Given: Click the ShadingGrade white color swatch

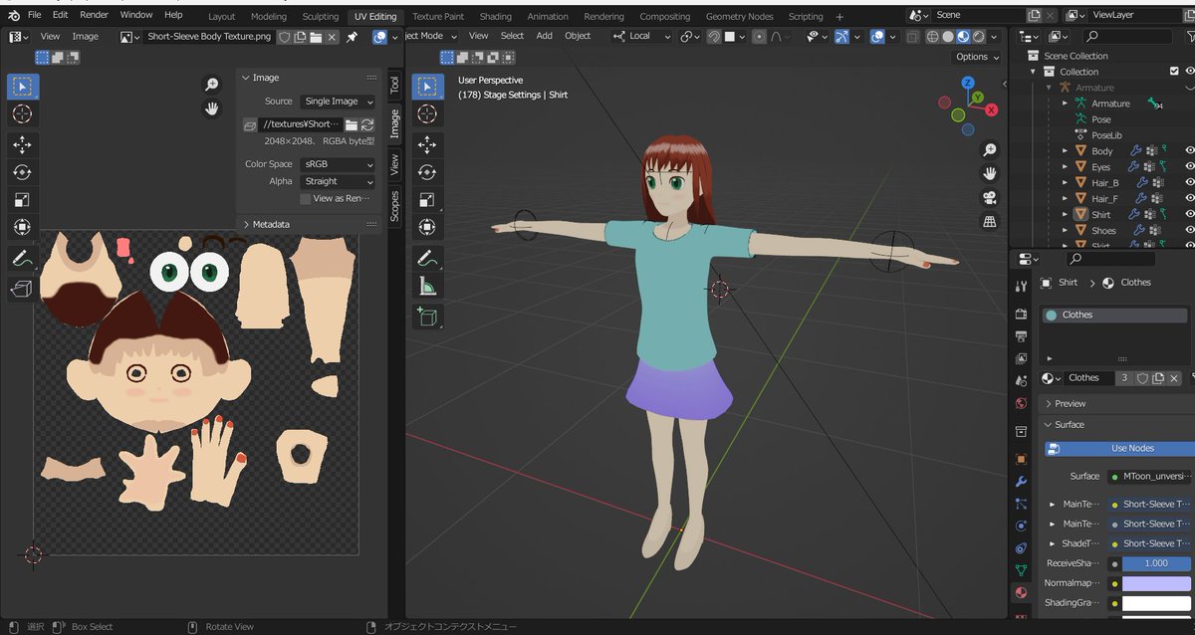Looking at the screenshot, I should click(1157, 603).
